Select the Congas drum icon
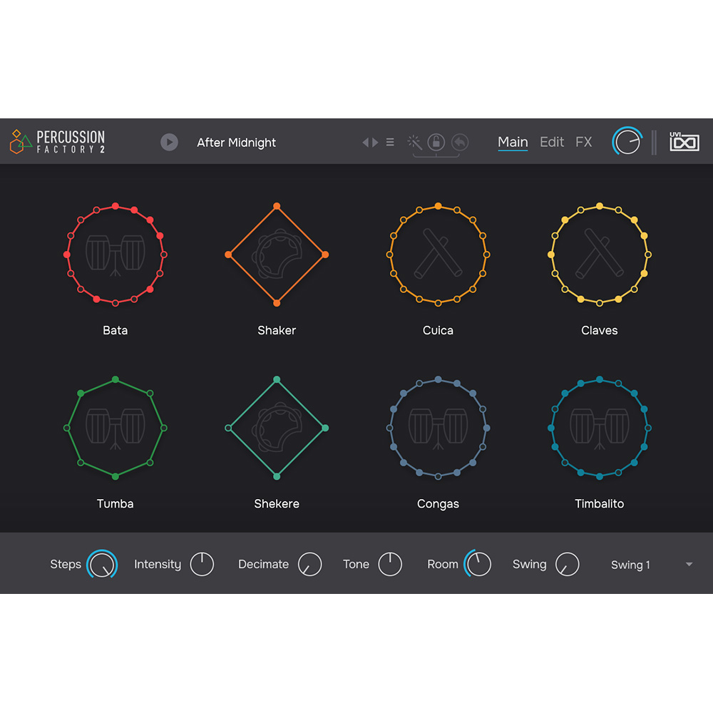This screenshot has height=713, width=713. coord(438,429)
